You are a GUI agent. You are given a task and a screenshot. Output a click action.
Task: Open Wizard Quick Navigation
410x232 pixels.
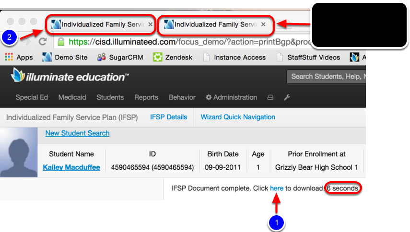pyautogui.click(x=238, y=117)
